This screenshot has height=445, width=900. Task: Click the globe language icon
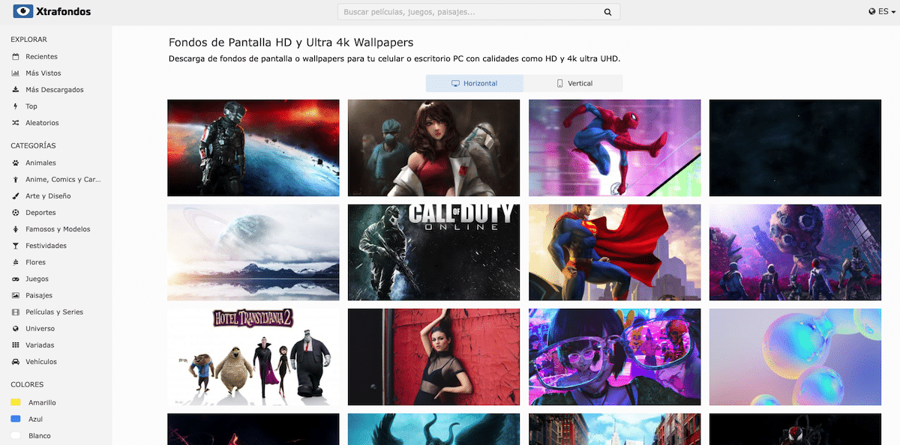(x=872, y=12)
